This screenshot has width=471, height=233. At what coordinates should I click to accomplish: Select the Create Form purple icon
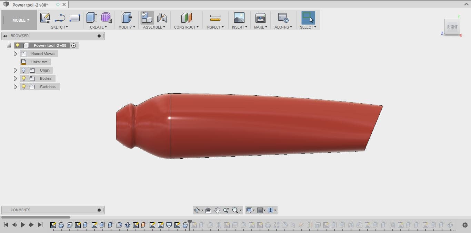coord(106,18)
